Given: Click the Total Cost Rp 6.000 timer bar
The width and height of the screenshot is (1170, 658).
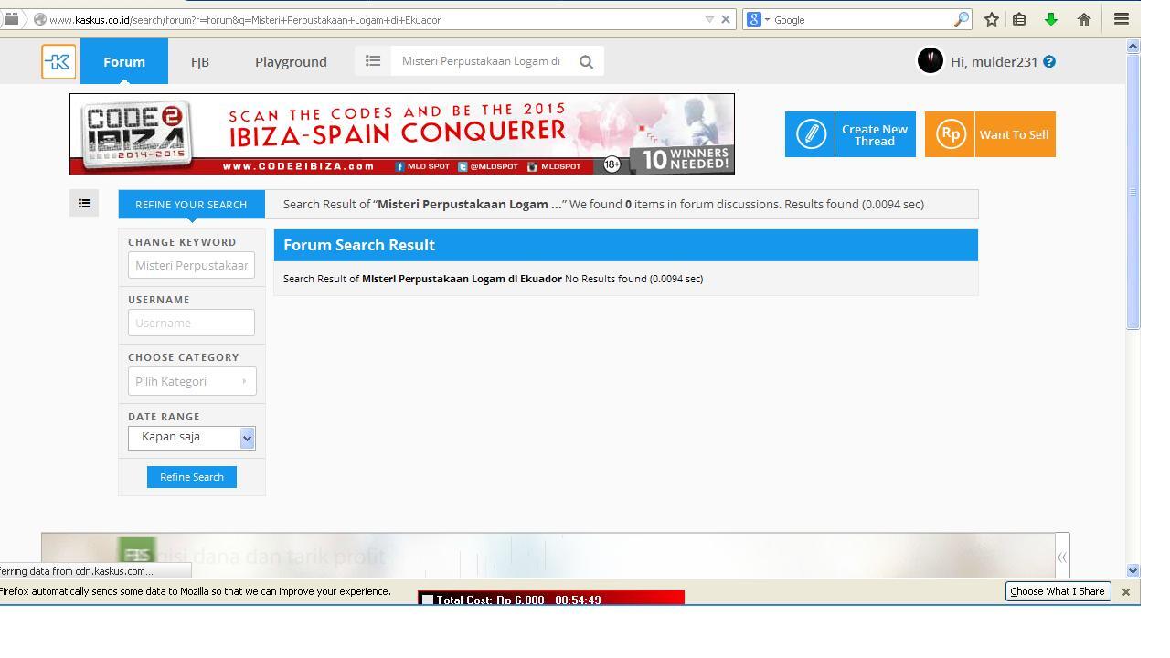Looking at the screenshot, I should (x=551, y=599).
